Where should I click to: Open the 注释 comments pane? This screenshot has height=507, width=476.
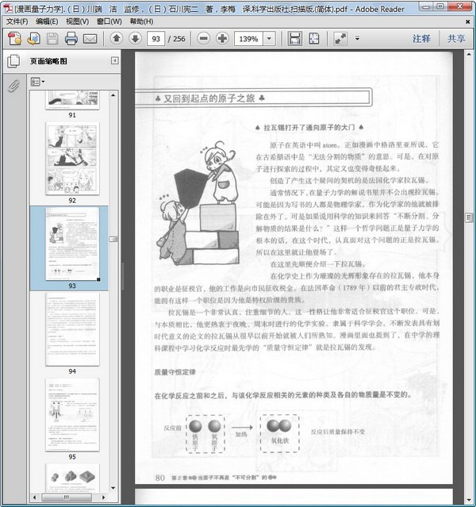coord(421,38)
